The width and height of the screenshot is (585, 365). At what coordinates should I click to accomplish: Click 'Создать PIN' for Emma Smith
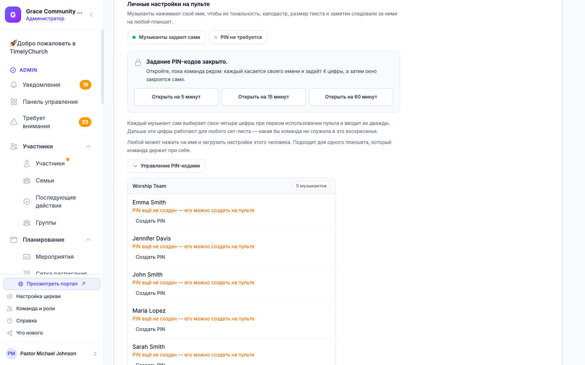(x=150, y=221)
